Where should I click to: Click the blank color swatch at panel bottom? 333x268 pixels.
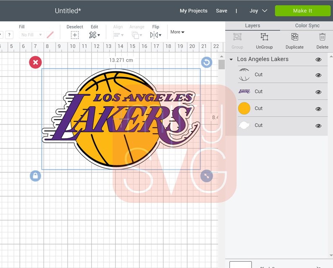coord(240,265)
